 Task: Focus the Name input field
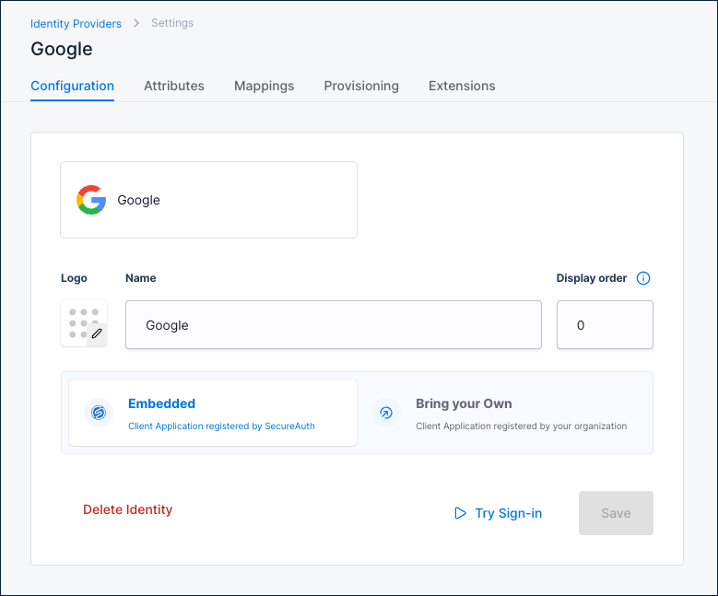(334, 324)
